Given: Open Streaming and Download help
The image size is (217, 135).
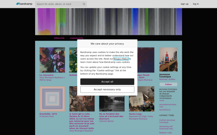Looking at the screenshot, I should click(x=166, y=127).
